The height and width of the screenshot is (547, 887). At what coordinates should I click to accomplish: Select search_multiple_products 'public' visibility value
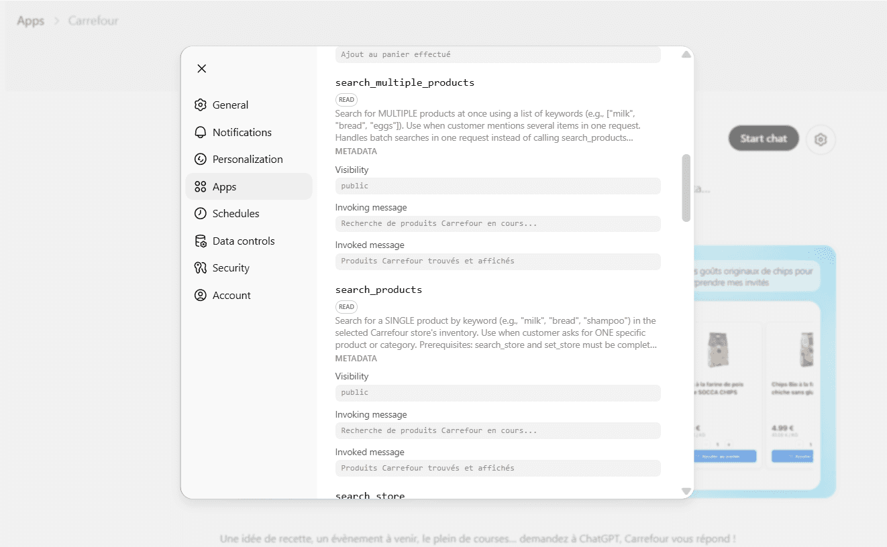[x=498, y=186]
